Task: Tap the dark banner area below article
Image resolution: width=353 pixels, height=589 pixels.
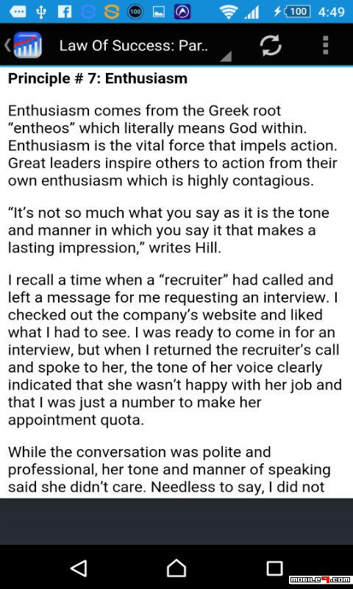Action: 176,521
